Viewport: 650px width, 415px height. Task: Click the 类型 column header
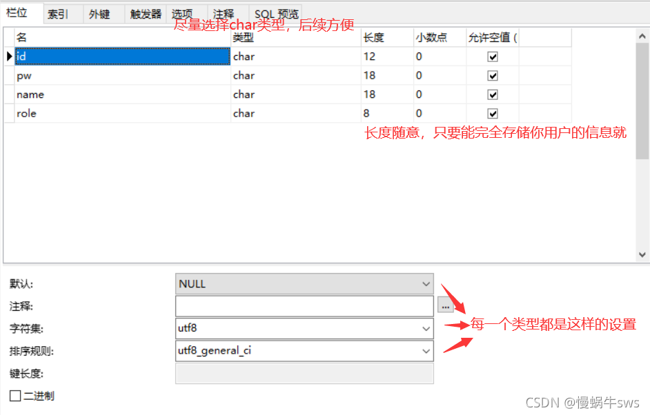point(295,38)
